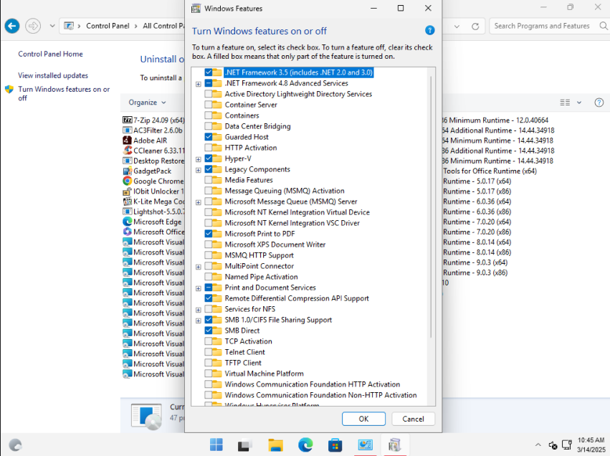Screen dimensions: 610x456
Task: Open the Windows Start menu
Action: 216,445
